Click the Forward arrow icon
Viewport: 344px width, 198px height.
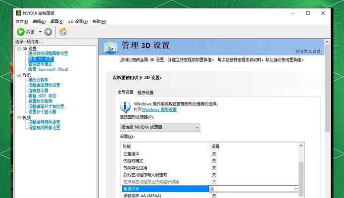click(x=48, y=32)
